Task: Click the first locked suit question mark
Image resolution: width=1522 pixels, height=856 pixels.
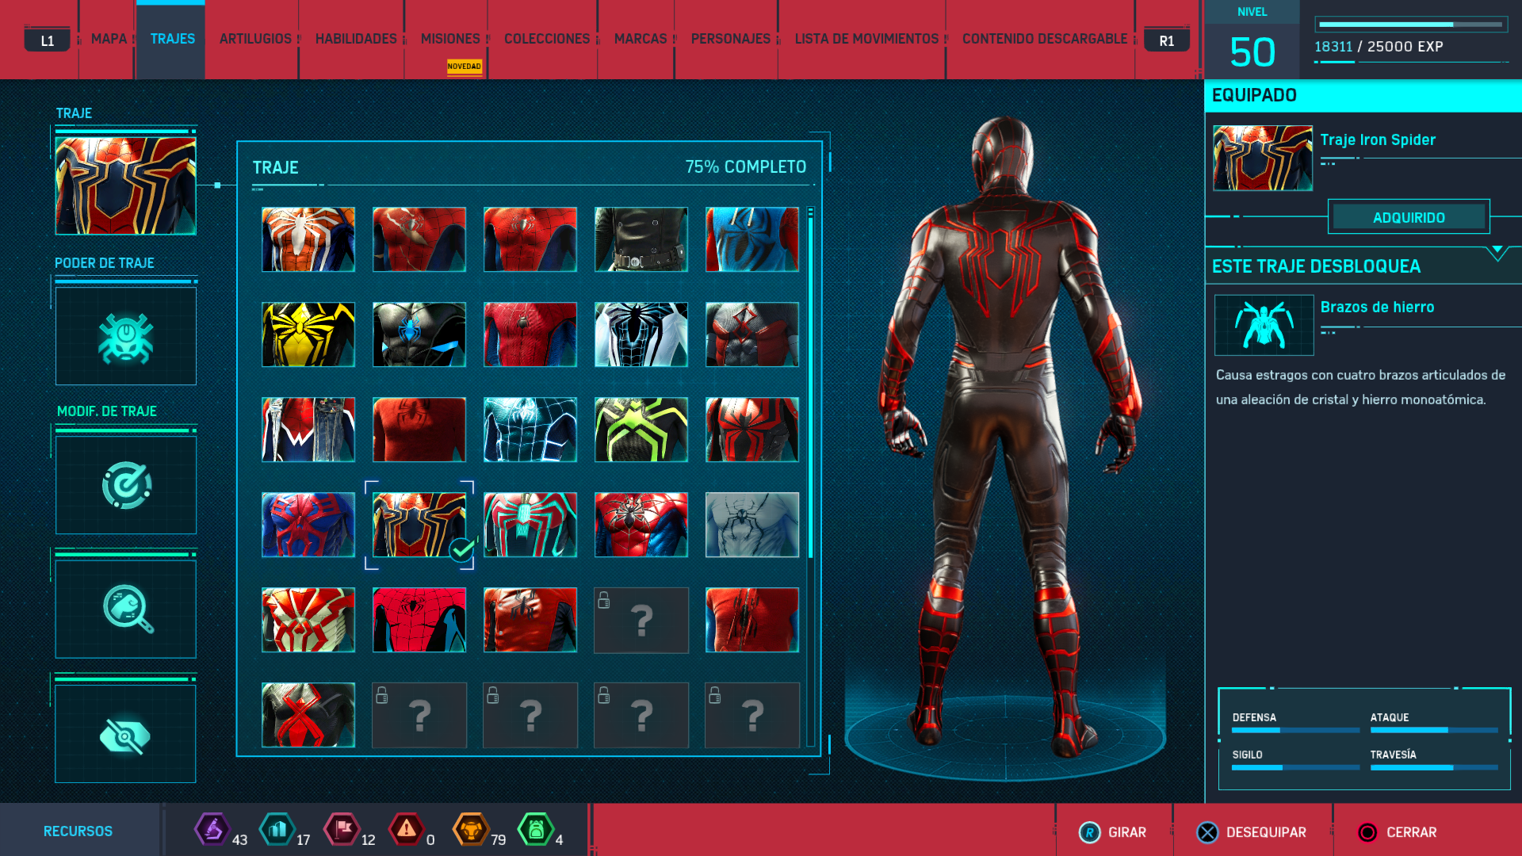Action: coord(641,621)
